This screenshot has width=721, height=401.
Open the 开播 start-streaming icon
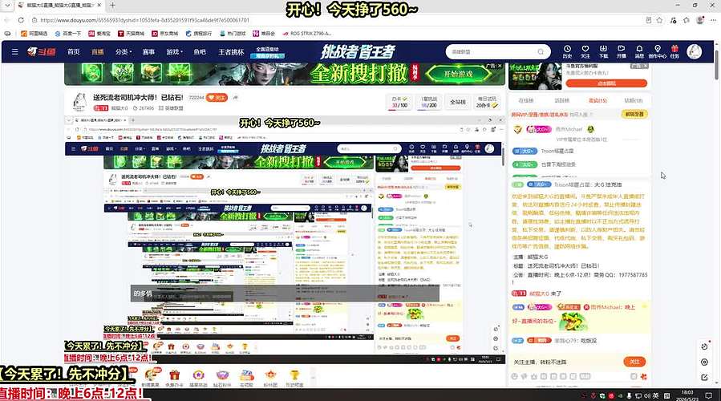(622, 51)
